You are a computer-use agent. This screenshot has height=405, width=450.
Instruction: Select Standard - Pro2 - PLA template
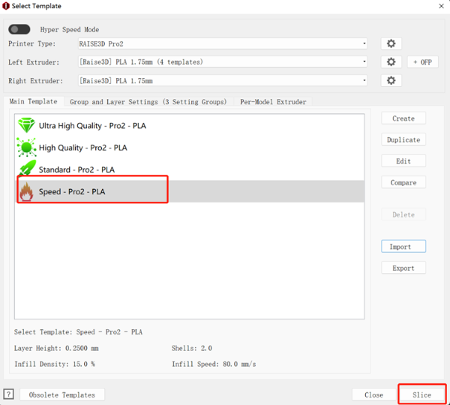tap(76, 170)
